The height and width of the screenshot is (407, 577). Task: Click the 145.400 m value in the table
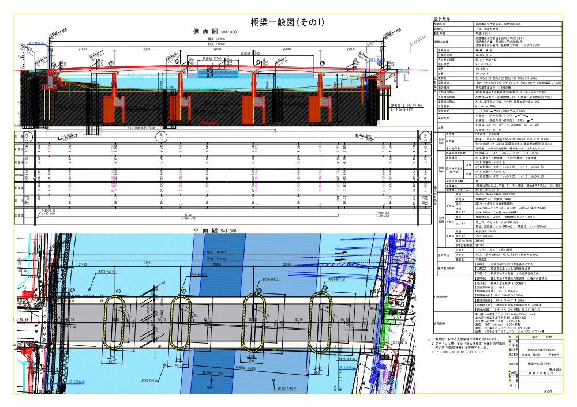click(x=481, y=74)
